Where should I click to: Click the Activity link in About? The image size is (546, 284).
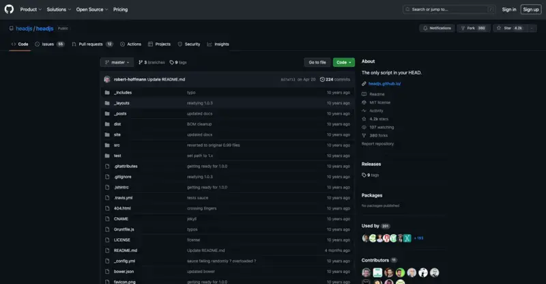point(376,111)
